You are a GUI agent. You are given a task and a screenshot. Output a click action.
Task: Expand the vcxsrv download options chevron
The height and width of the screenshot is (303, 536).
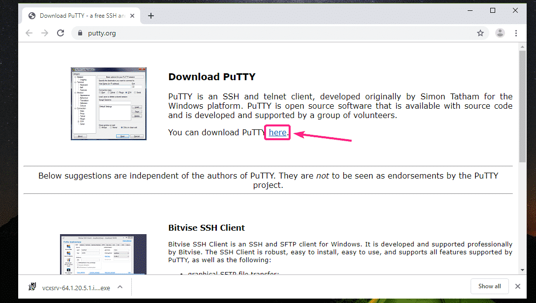coord(120,286)
